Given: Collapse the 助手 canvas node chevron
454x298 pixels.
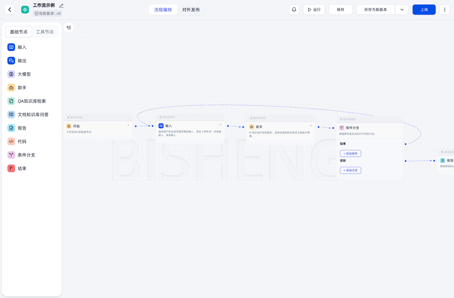Looking at the screenshot, I should 311,126.
